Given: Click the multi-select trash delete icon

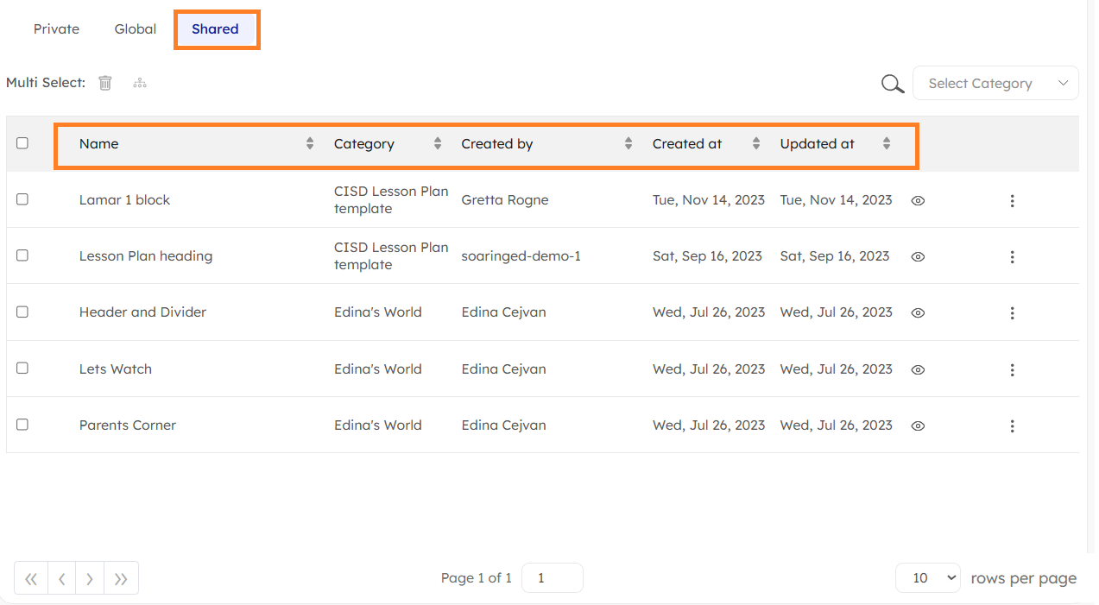Looking at the screenshot, I should click(x=105, y=83).
